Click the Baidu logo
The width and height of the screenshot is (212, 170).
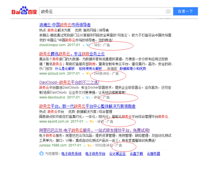(24, 11)
